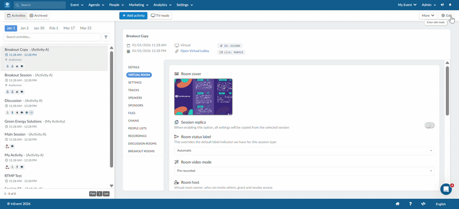
Task: Open the English language selector
Action: click(441, 204)
